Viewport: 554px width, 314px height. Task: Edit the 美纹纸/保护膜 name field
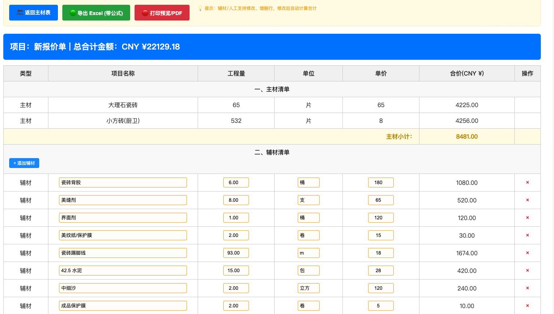point(123,235)
